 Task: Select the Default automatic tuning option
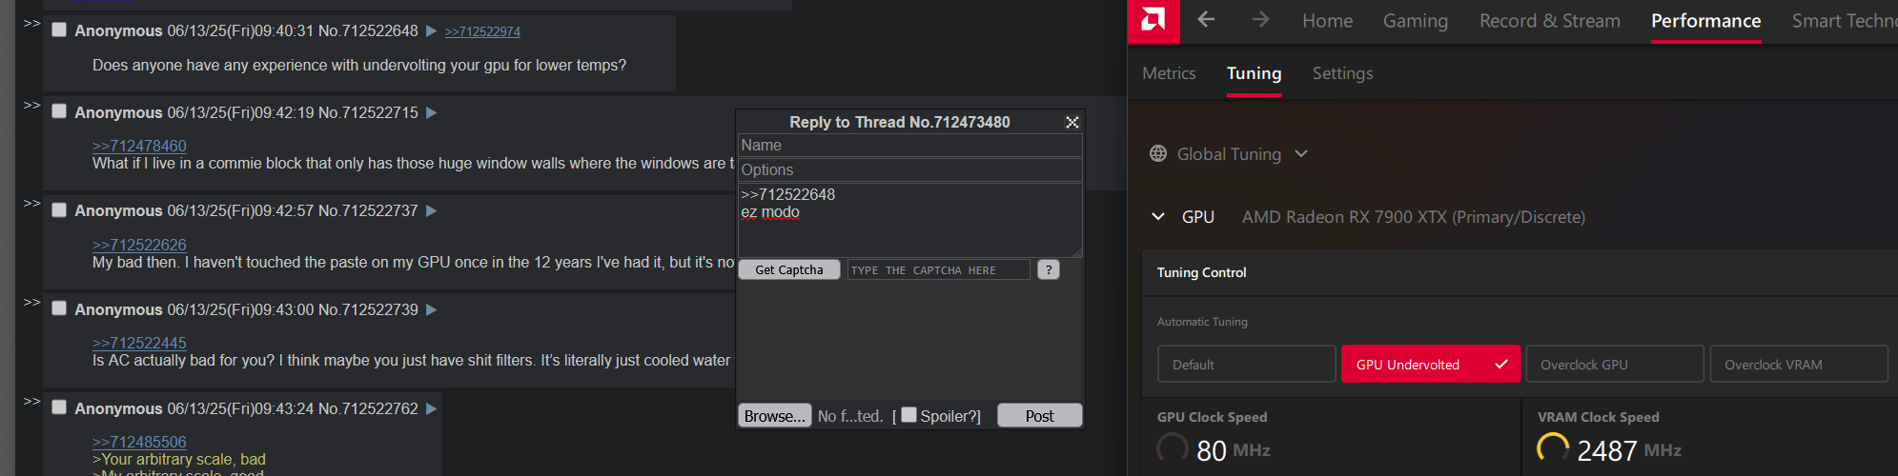pos(1246,364)
